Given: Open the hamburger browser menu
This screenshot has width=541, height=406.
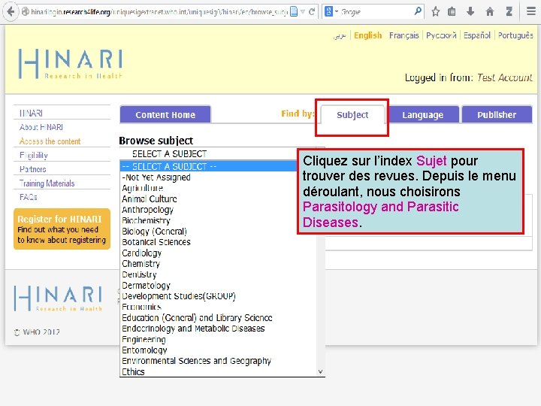Looking at the screenshot, I should (531, 12).
